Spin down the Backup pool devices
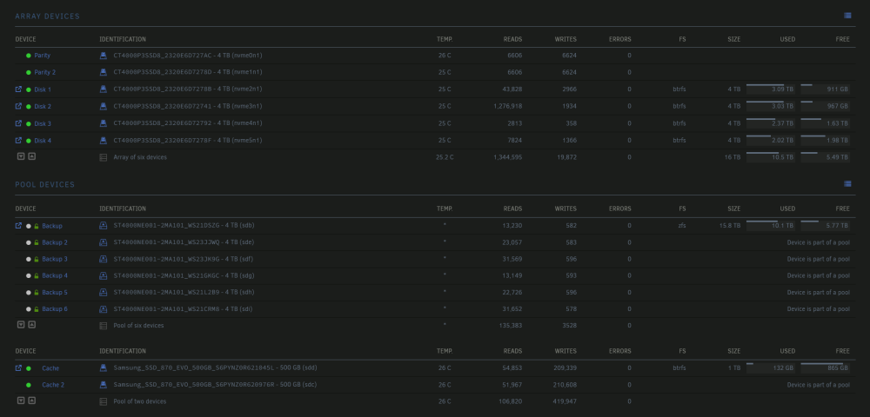This screenshot has width=870, height=417. [21, 325]
